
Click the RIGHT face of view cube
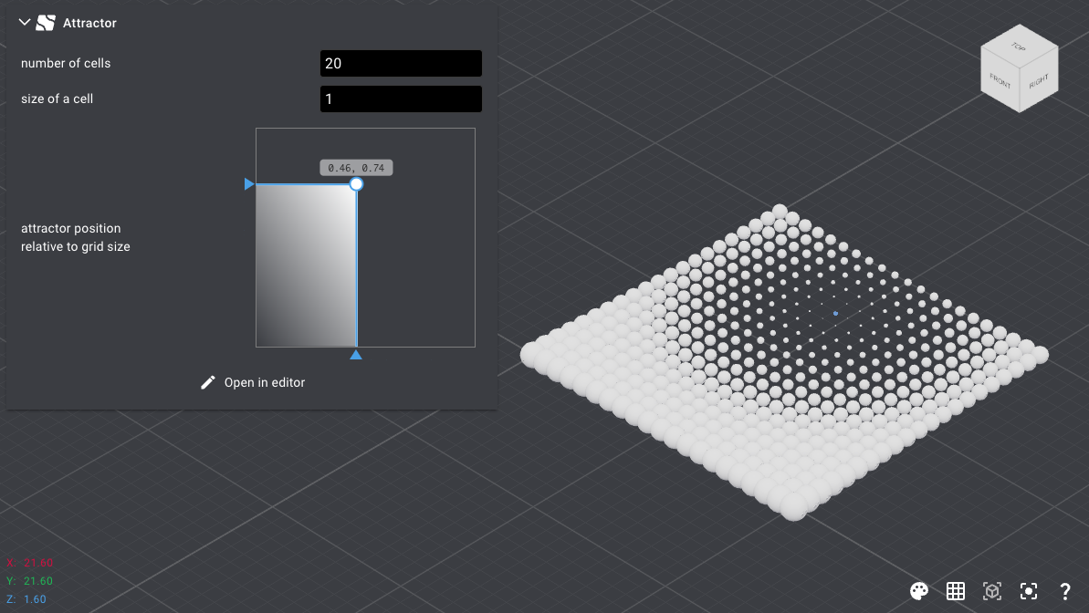(x=1038, y=81)
